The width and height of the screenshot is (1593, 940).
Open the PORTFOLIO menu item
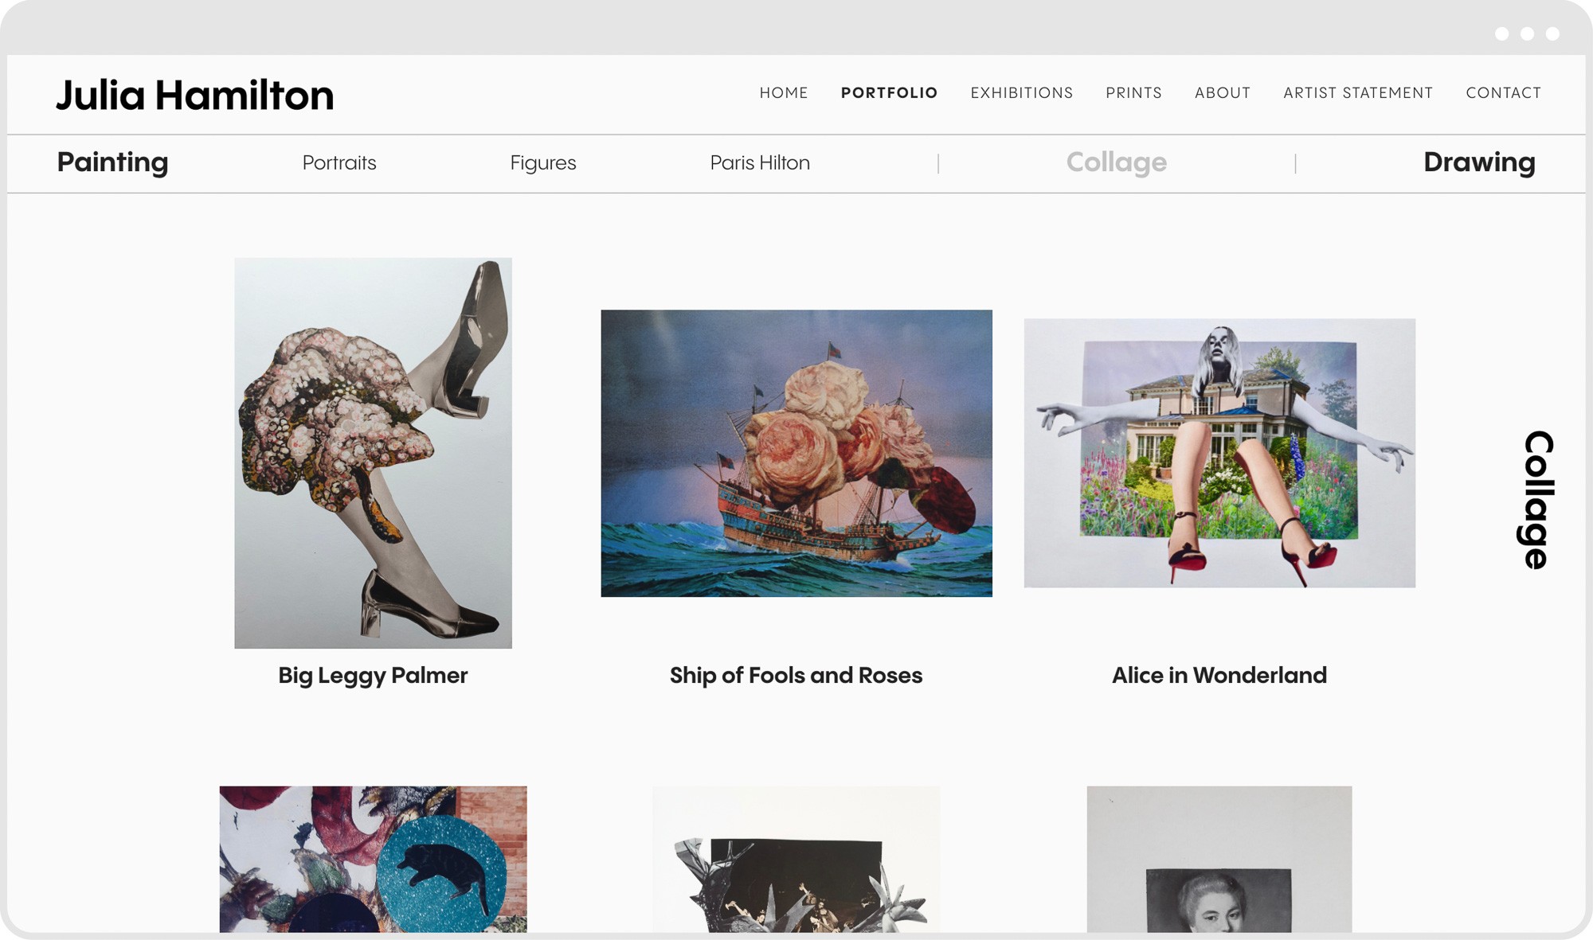pos(889,93)
